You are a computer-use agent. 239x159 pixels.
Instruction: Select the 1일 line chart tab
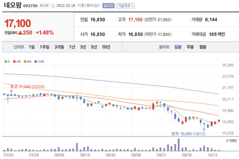click(32, 47)
